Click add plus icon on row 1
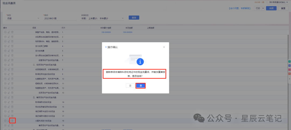 point(5,32)
